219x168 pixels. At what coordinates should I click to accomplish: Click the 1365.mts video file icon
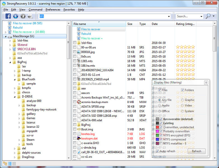click(79, 61)
